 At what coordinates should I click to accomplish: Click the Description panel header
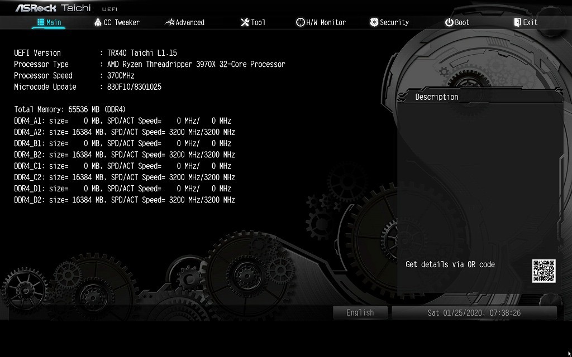[x=436, y=97]
